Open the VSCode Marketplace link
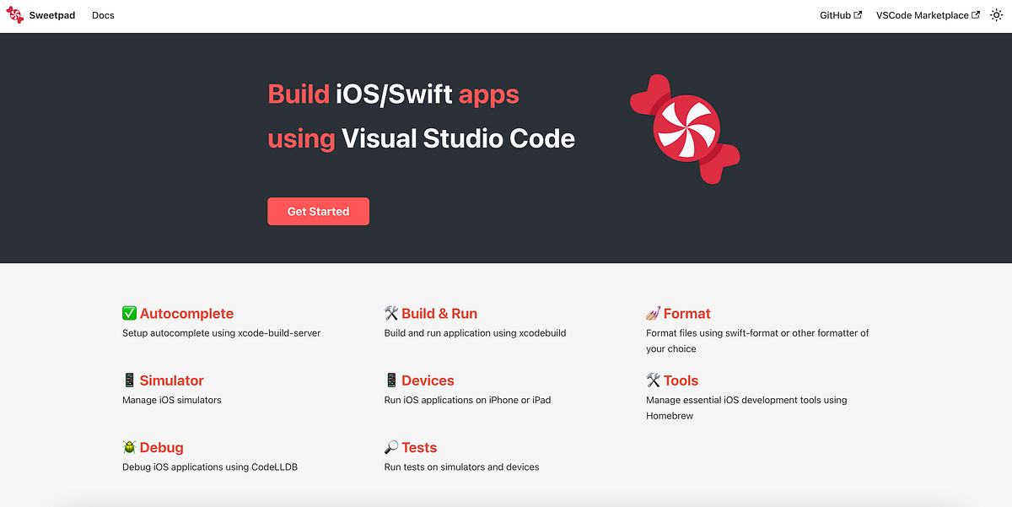Viewport: 1012px width, 507px height. click(922, 14)
